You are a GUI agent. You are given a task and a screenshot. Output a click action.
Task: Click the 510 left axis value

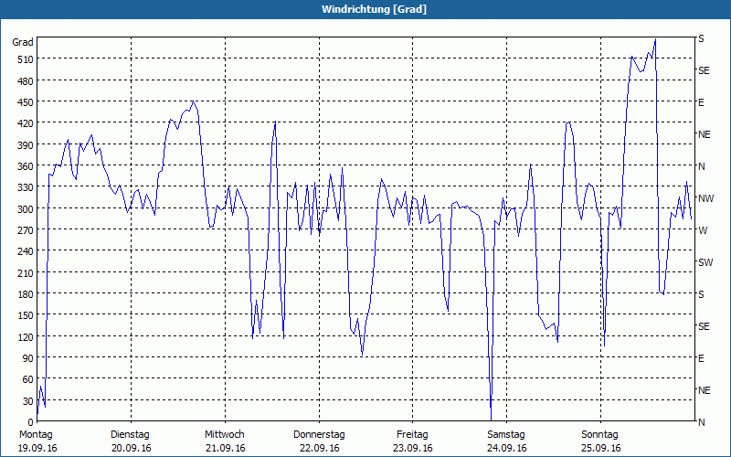tap(26, 59)
